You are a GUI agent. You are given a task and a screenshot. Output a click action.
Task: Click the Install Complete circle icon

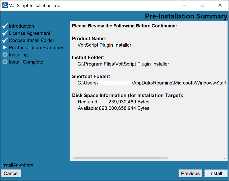(x=5, y=62)
